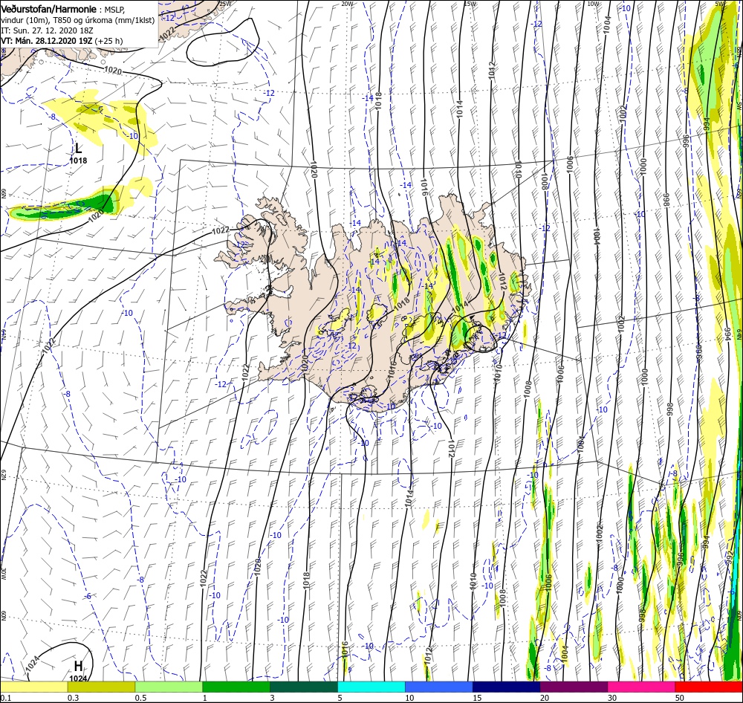
Task: Select the green 1 mm legend swatch
Action: tap(236, 687)
